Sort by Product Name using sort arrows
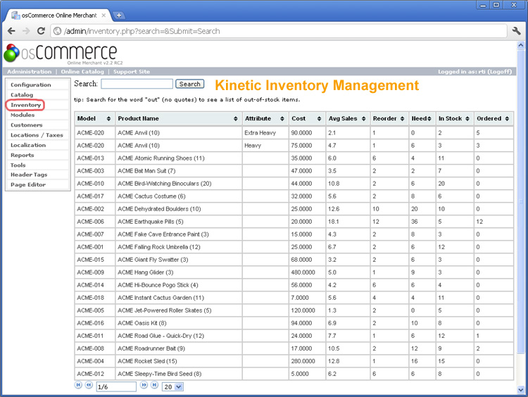 pyautogui.click(x=235, y=118)
